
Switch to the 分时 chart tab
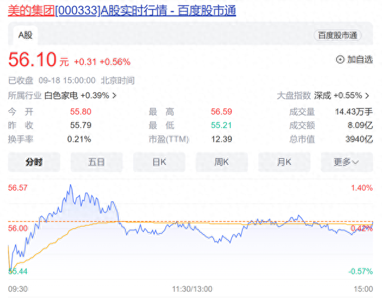pos(34,162)
